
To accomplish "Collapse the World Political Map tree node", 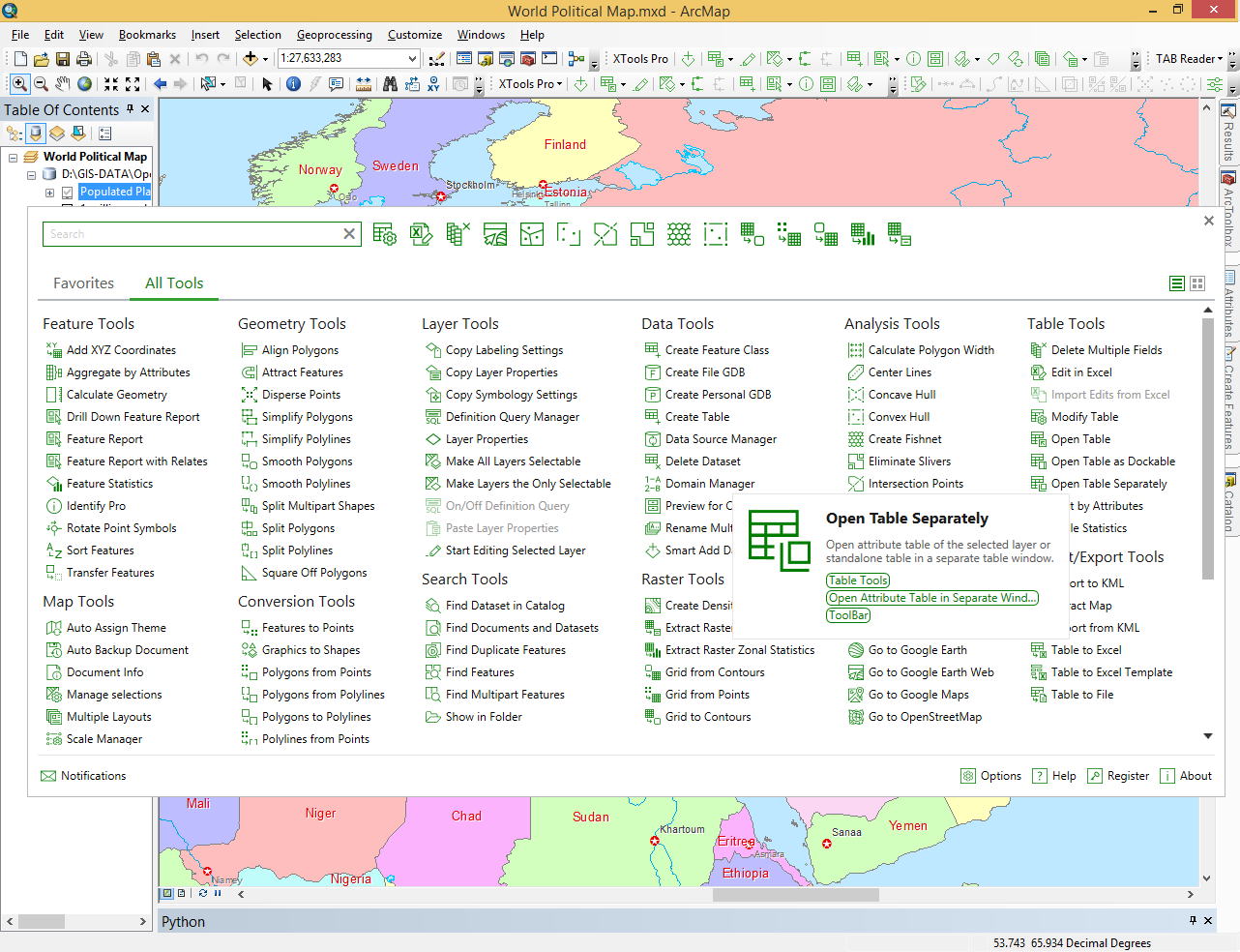I will point(13,157).
